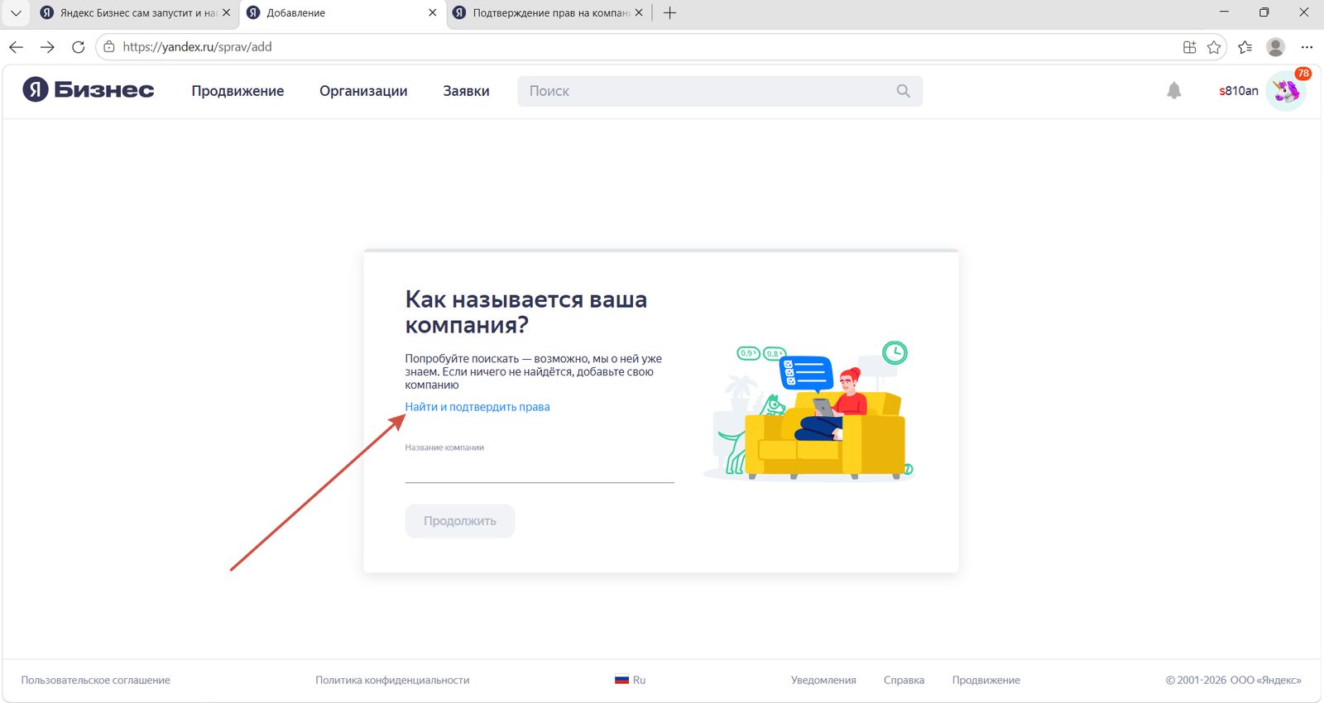Expand the tab list dropdown arrow

16,13
